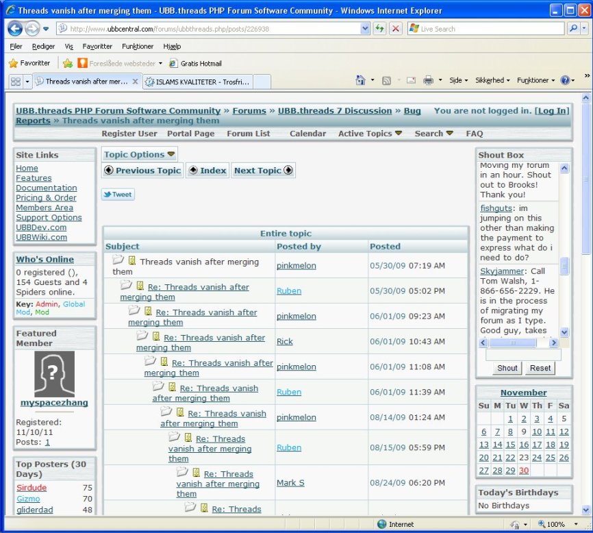Run Live Search using the magnifier icon
This screenshot has height=533, width=593.
click(573, 28)
